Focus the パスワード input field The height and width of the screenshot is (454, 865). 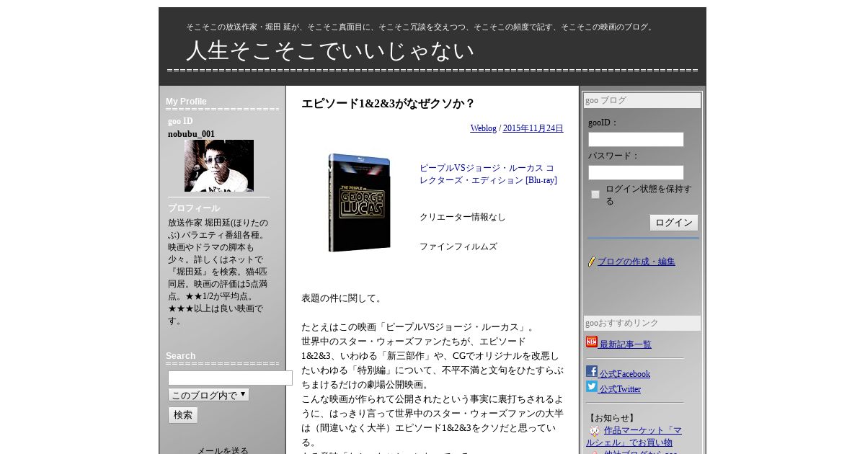click(636, 173)
